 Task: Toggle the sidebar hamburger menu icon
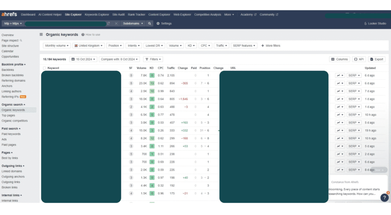(x=41, y=34)
